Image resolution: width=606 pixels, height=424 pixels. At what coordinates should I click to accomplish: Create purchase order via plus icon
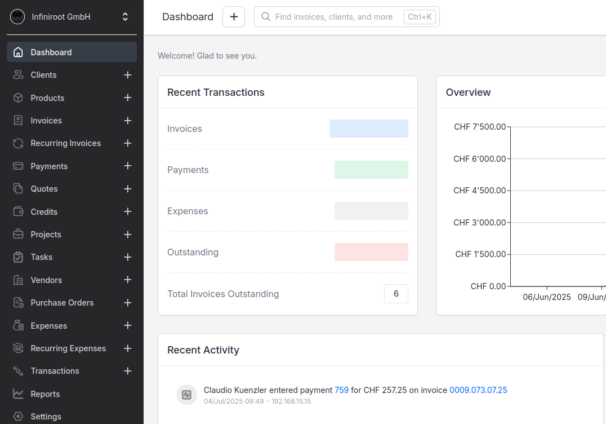(127, 303)
